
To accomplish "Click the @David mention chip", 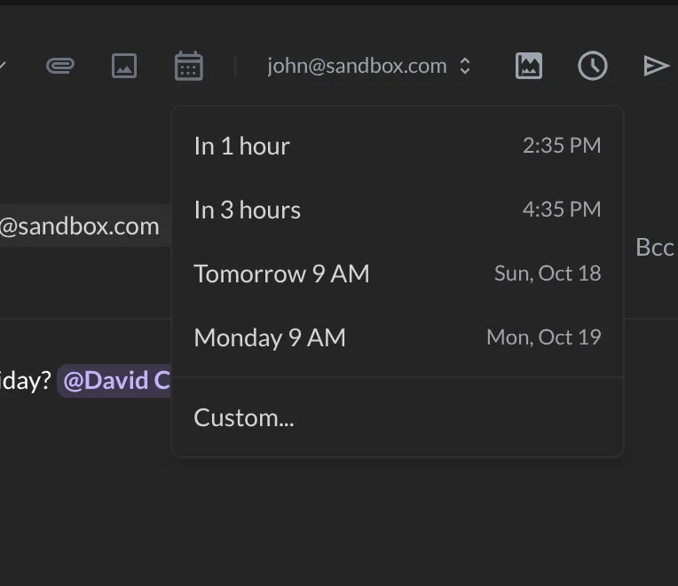I will [114, 381].
